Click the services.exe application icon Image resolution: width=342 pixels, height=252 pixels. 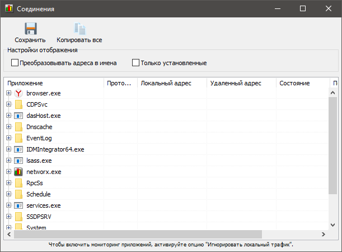[x=18, y=205]
